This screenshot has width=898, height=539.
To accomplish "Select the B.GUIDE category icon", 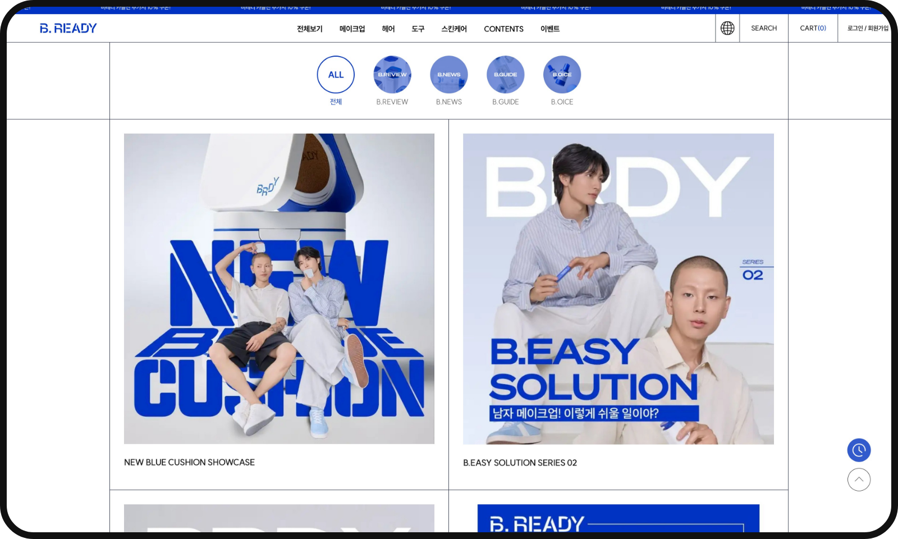I will (505, 74).
